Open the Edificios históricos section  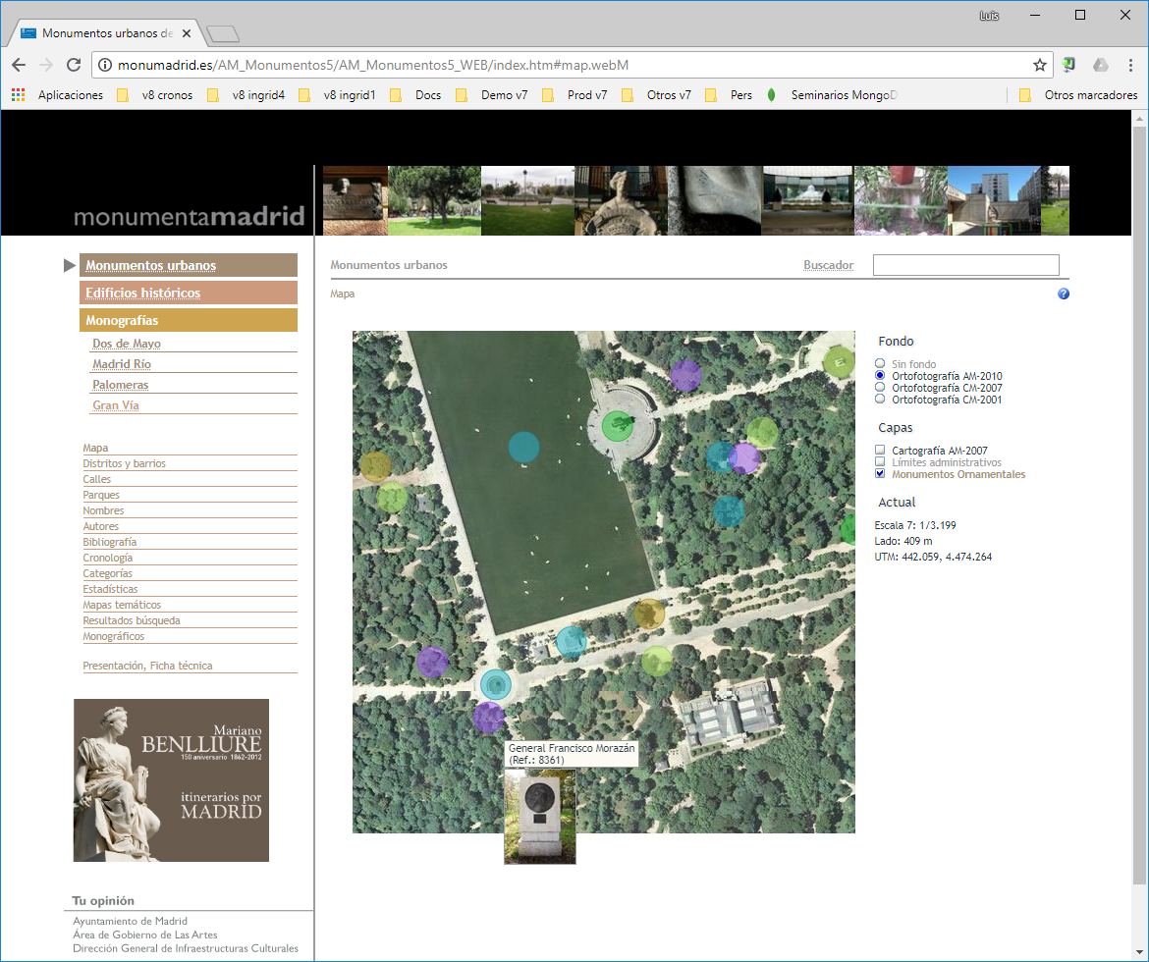point(188,293)
